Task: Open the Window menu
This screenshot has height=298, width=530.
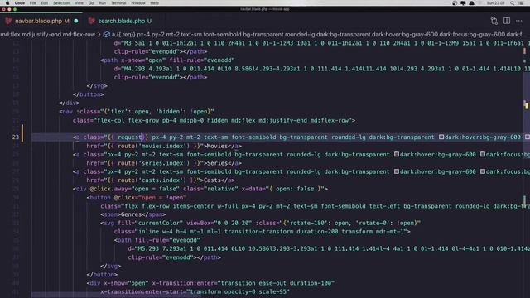Action: (x=138, y=3)
